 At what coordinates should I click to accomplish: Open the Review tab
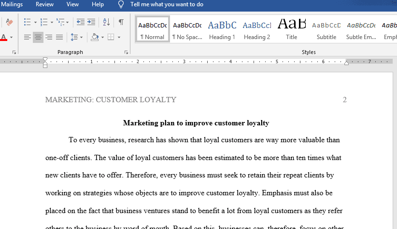44,4
